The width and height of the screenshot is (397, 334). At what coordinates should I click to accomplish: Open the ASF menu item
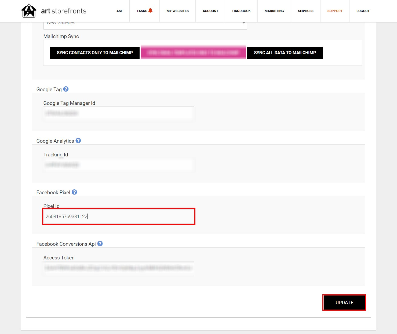(119, 11)
